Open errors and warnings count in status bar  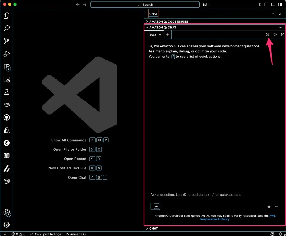click(18, 234)
